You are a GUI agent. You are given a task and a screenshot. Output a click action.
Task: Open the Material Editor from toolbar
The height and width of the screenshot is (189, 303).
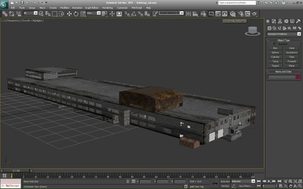coord(233,14)
